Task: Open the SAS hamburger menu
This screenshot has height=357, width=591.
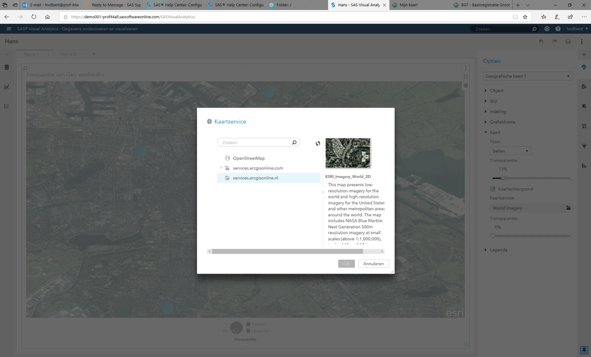Action: pos(9,28)
